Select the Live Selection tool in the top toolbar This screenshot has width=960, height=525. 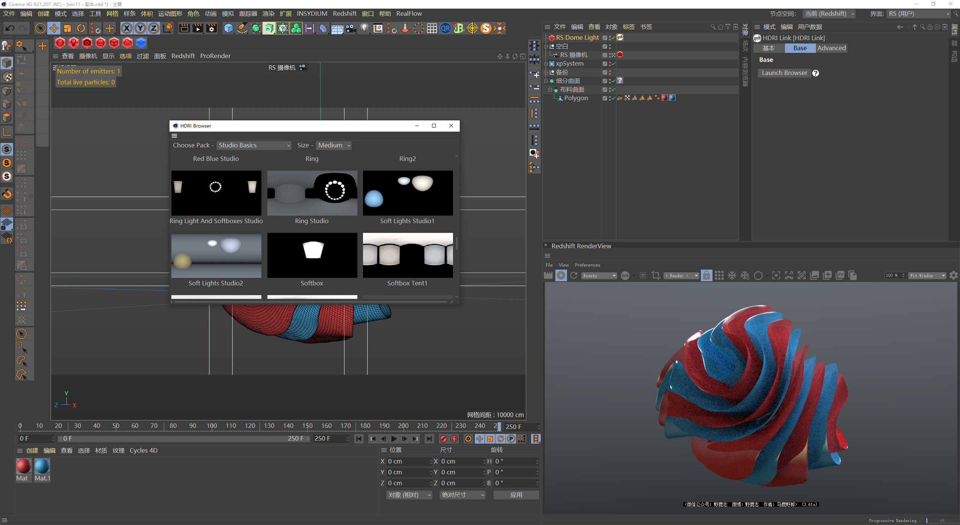point(40,28)
